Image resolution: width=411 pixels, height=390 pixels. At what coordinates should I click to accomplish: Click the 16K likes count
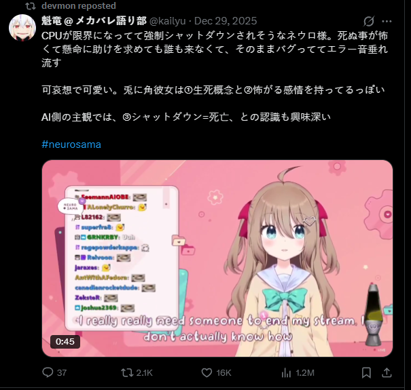pos(224,373)
